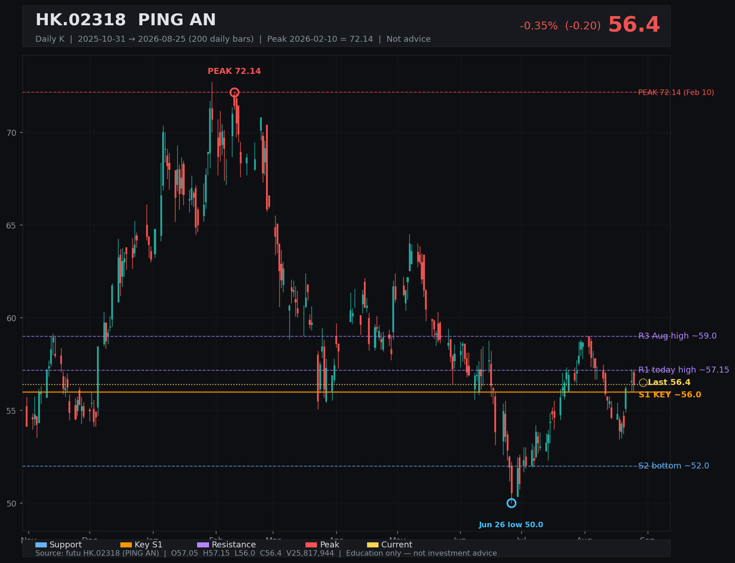Click the 'S2 bottom ~52.0' label
Screen dimensions: 735x563
tap(674, 466)
